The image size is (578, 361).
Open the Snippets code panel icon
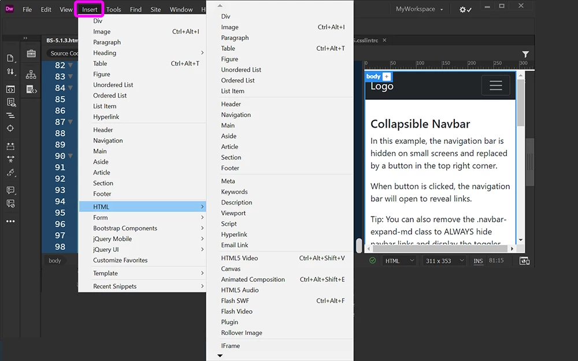(x=31, y=89)
